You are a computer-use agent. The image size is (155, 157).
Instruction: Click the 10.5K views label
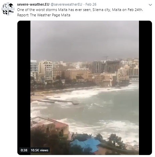pos(39,150)
